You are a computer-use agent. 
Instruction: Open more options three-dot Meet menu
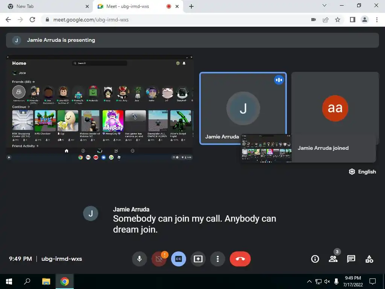218,259
